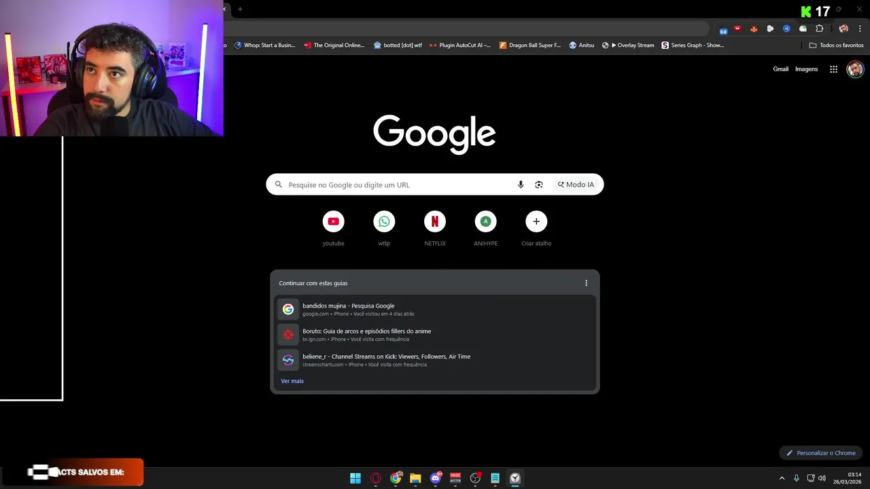Screen dimensions: 870x489
Task: Click the tray microphone icon
Action: [x=797, y=478]
